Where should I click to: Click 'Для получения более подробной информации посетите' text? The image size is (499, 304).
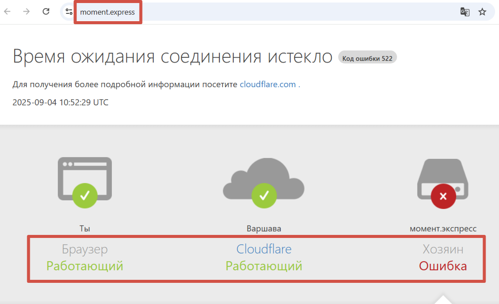(125, 84)
